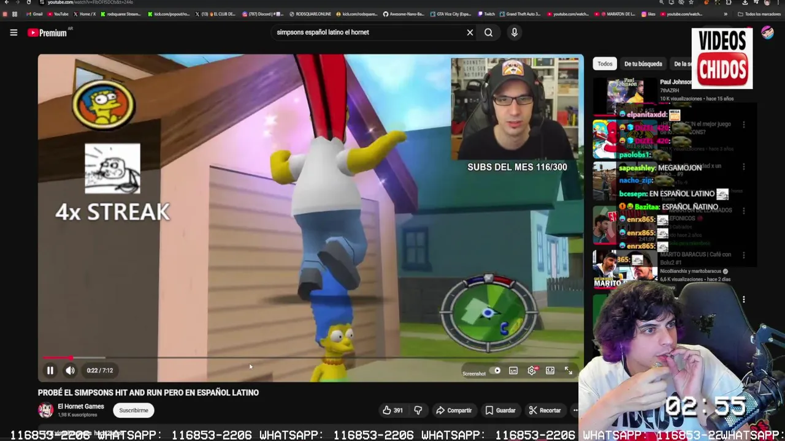Open the 'Home / X' bookmark

85,14
